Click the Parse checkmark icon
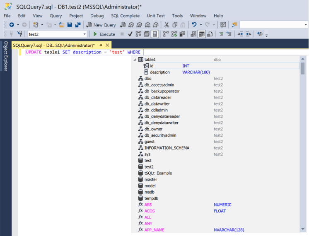 point(130,34)
